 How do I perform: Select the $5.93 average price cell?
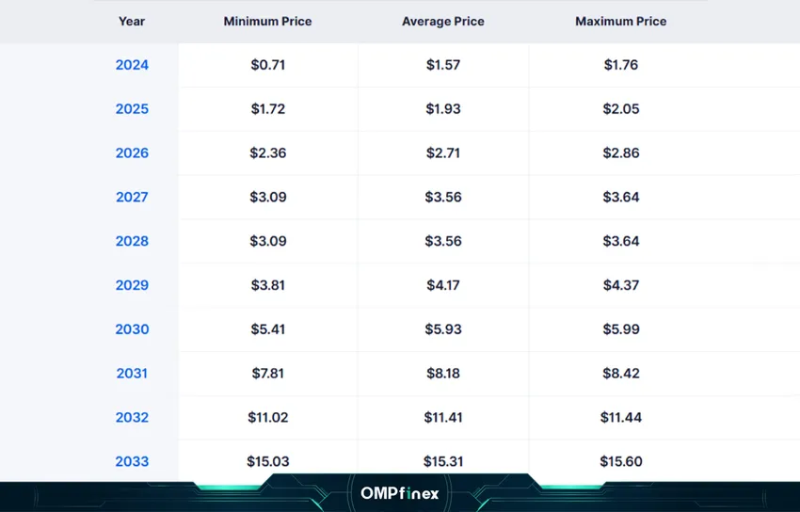[x=442, y=329]
